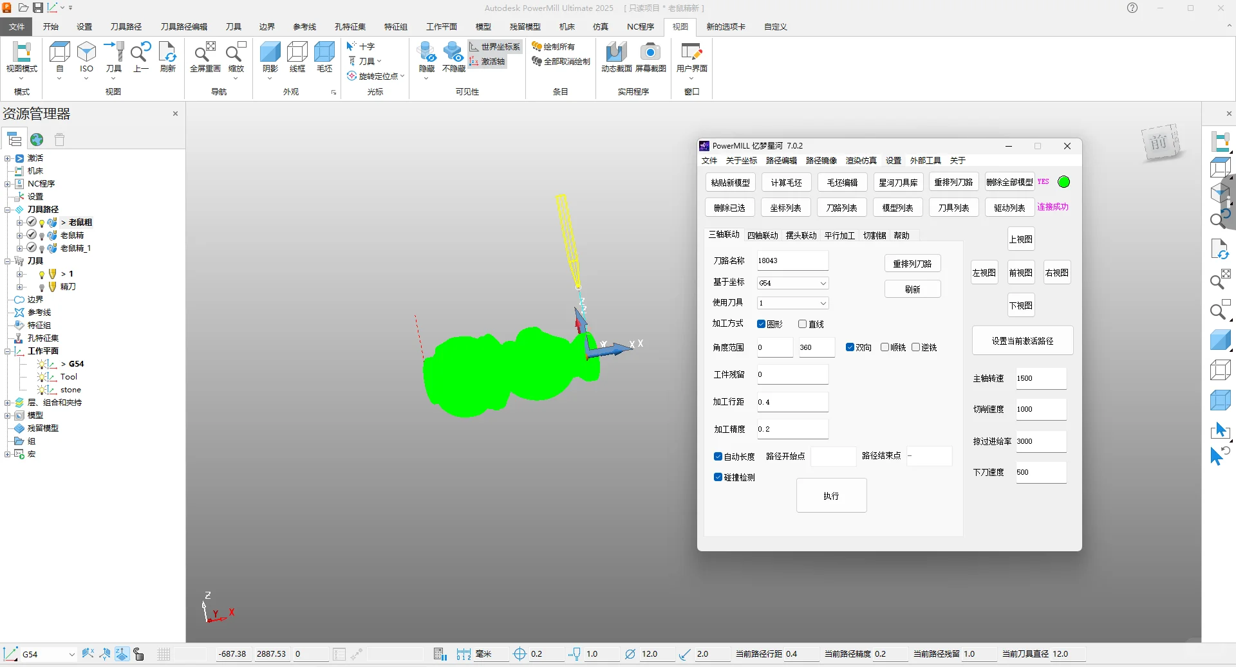Click the 刀路名称 input field
Image resolution: width=1236 pixels, height=667 pixels.
792,260
